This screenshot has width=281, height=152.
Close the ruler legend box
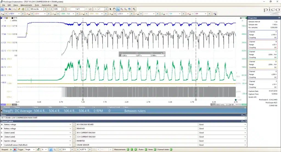point(164,53)
